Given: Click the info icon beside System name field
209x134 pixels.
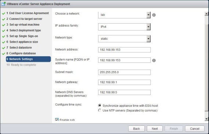Looking at the screenshot, I should (154, 60).
